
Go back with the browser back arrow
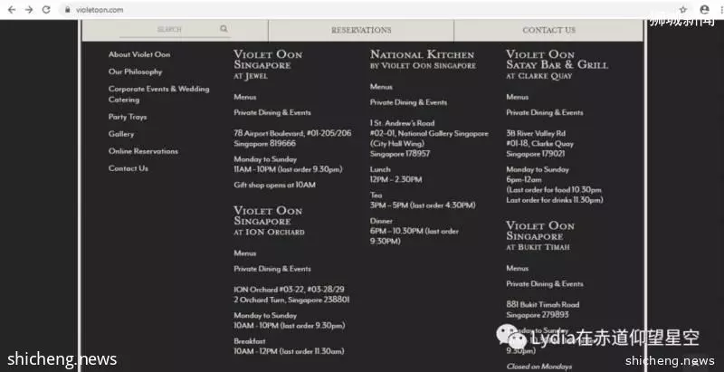click(x=12, y=10)
